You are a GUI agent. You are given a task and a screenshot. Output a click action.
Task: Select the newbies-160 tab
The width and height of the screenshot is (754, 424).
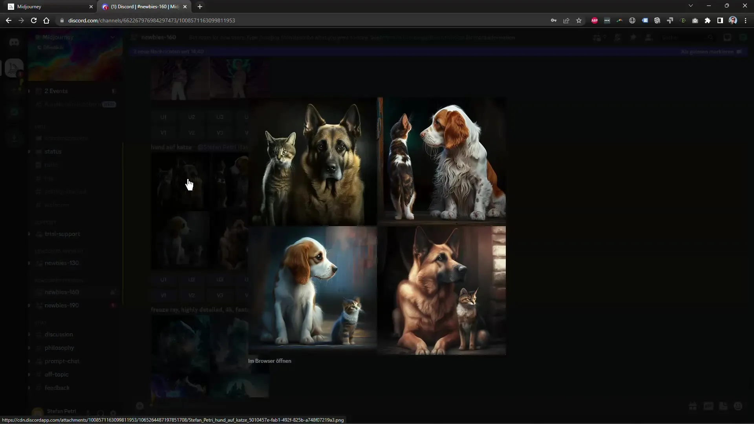coord(62,292)
